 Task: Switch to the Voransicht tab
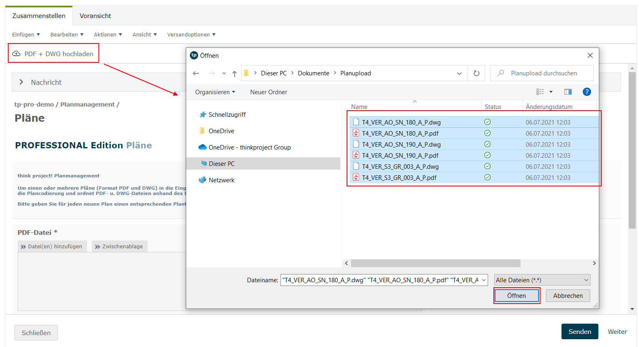pyautogui.click(x=95, y=16)
